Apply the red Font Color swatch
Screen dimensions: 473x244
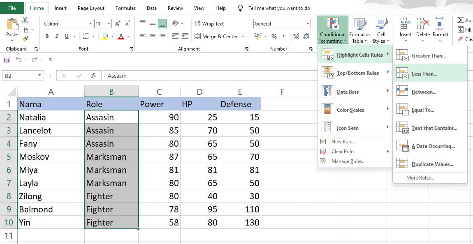pyautogui.click(x=121, y=37)
